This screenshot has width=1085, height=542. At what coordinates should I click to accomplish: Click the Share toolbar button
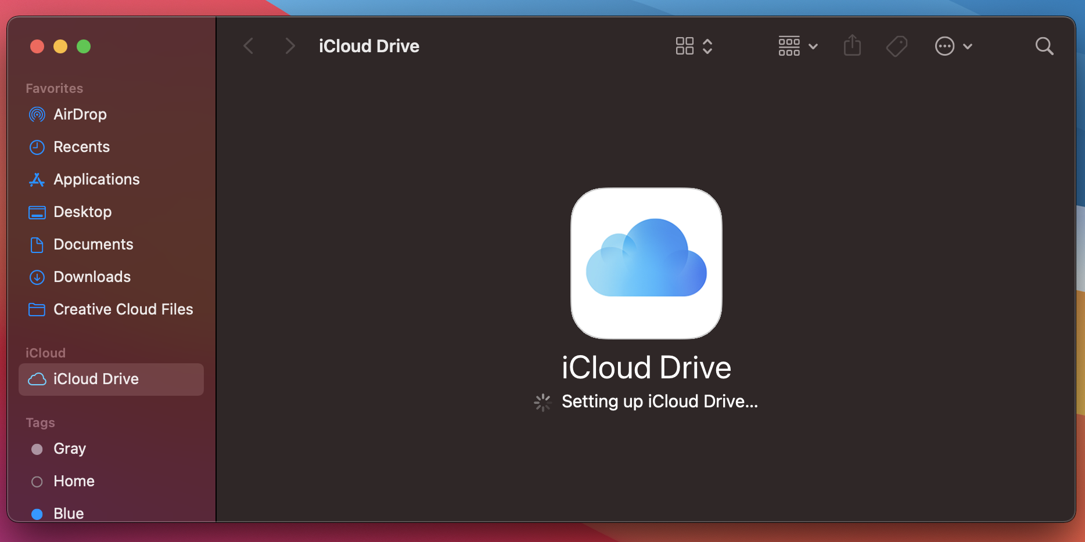tap(852, 45)
